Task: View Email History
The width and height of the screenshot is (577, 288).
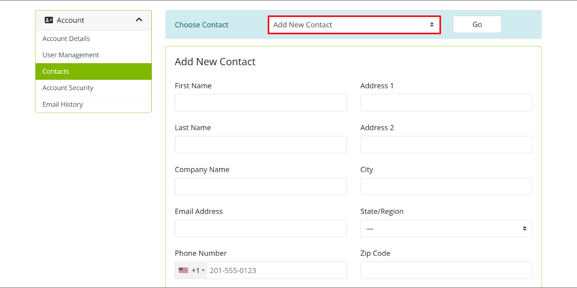Action: pos(63,104)
